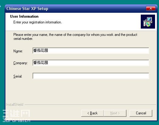
Task: Click "Enter your registration information." text
Action: tap(37, 22)
